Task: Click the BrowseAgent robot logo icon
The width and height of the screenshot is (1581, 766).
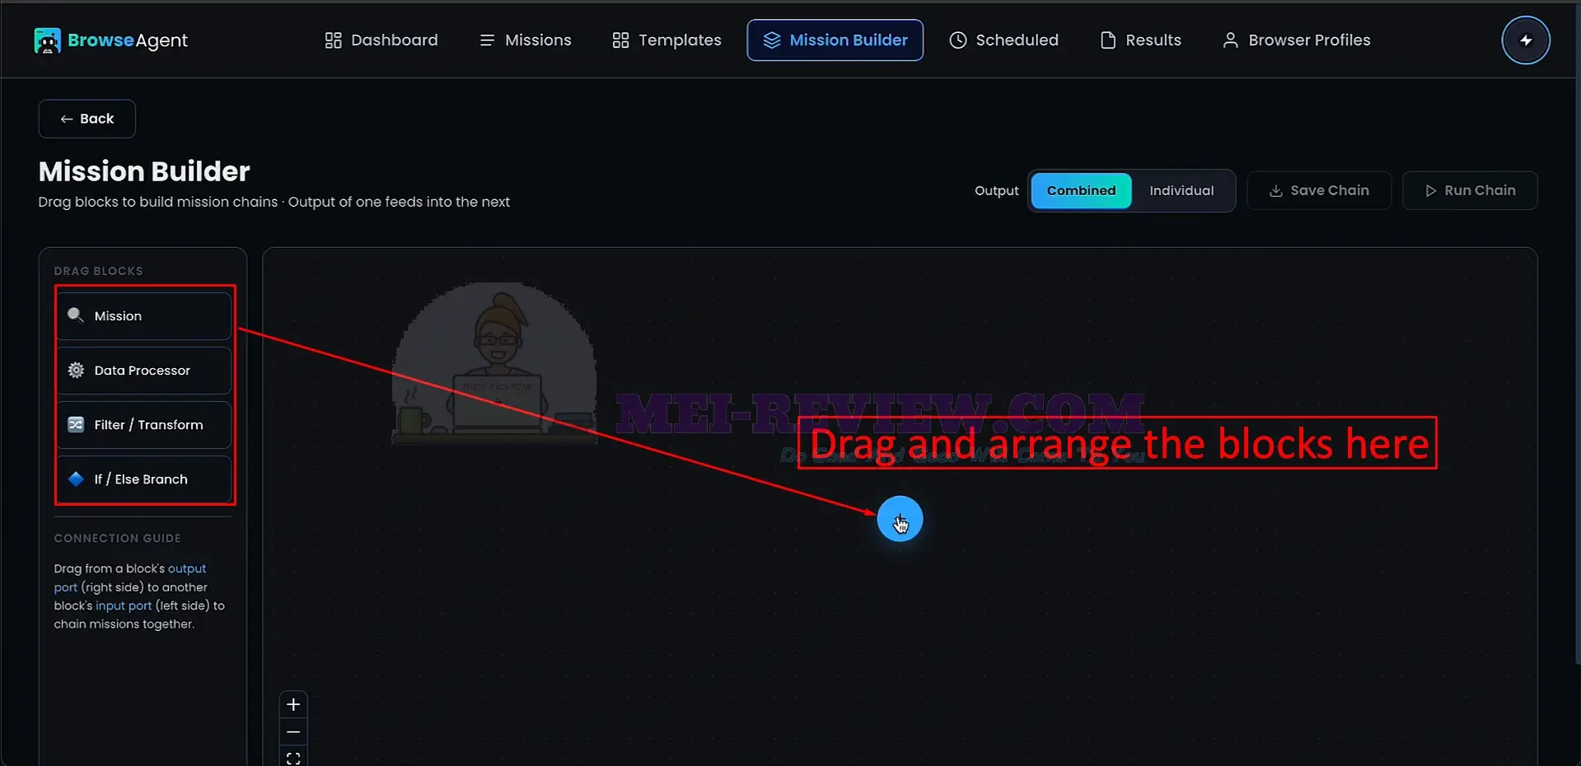Action: pos(47,40)
